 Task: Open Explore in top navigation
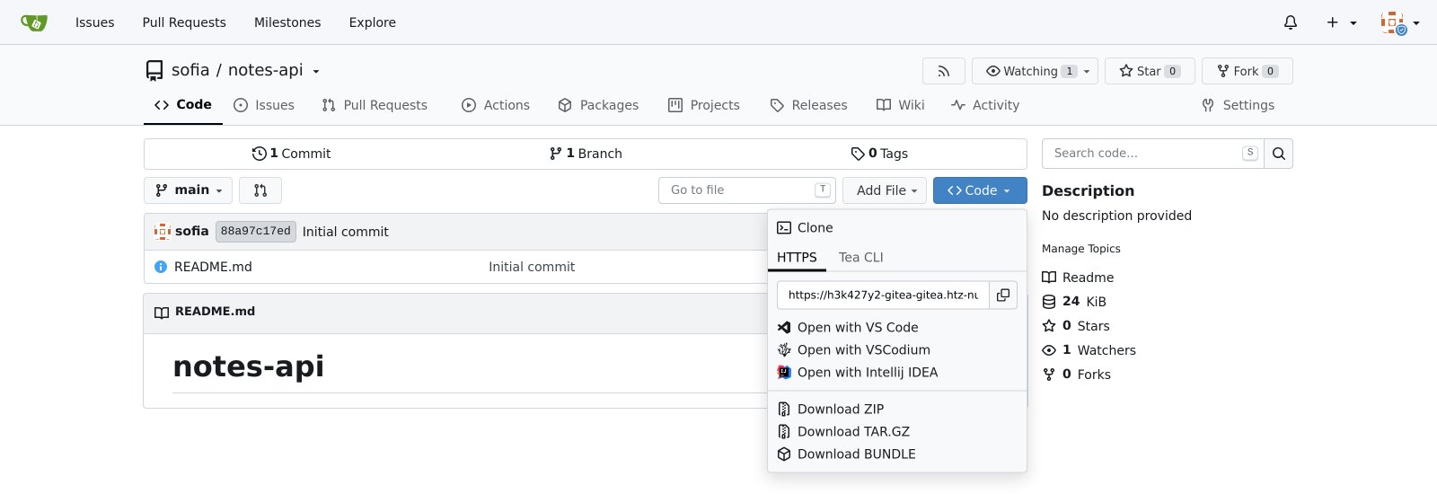coord(373,22)
